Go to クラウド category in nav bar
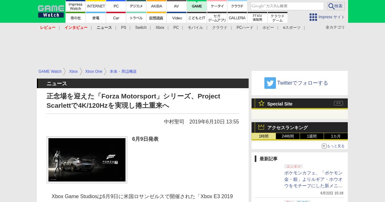385x202 pixels. pyautogui.click(x=220, y=28)
